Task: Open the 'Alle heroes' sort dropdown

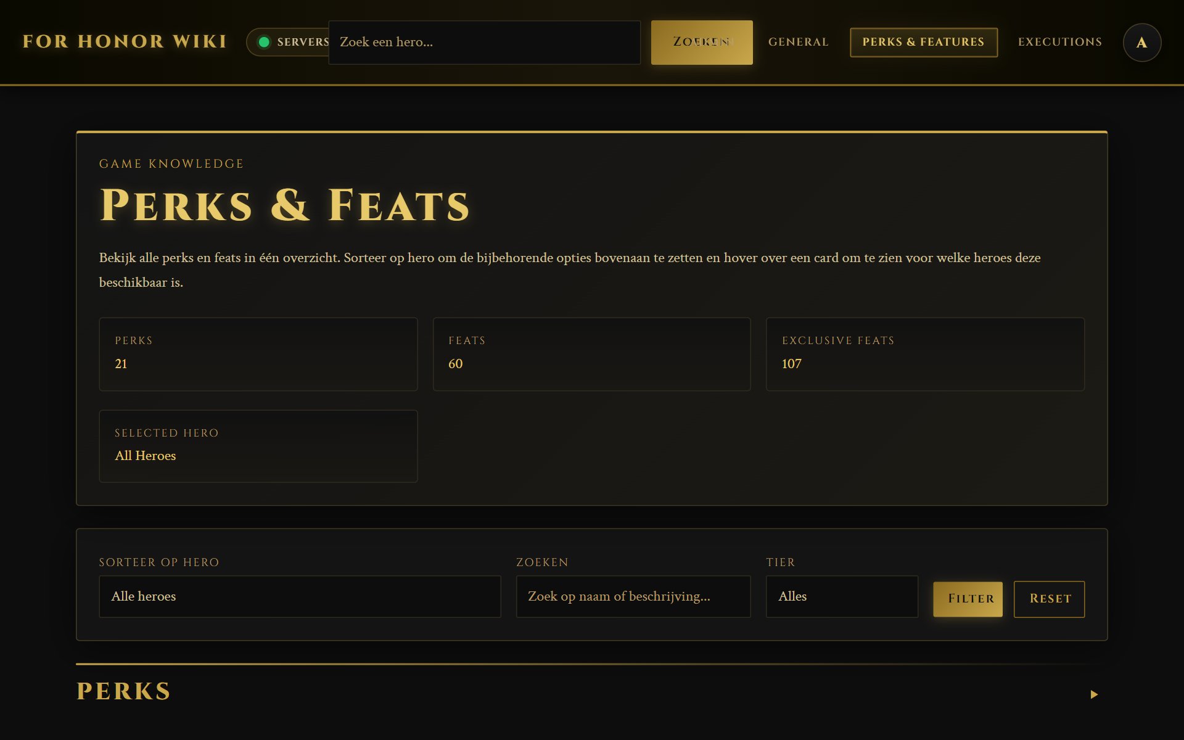Action: (x=300, y=596)
